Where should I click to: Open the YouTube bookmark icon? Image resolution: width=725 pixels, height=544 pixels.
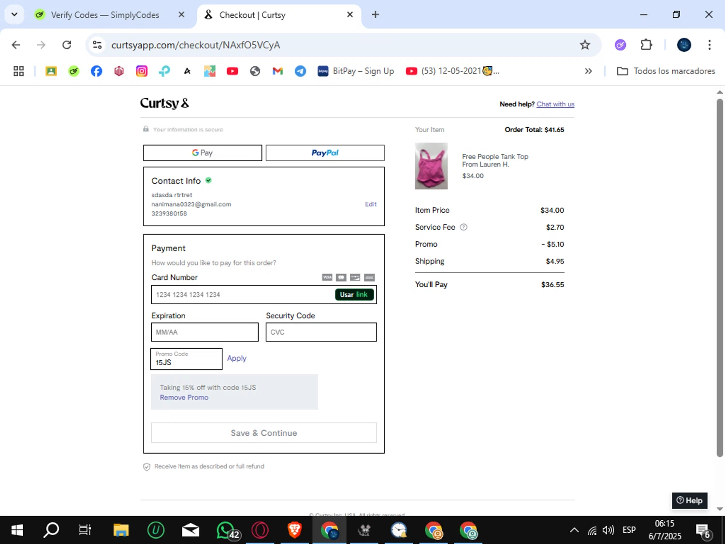click(232, 71)
